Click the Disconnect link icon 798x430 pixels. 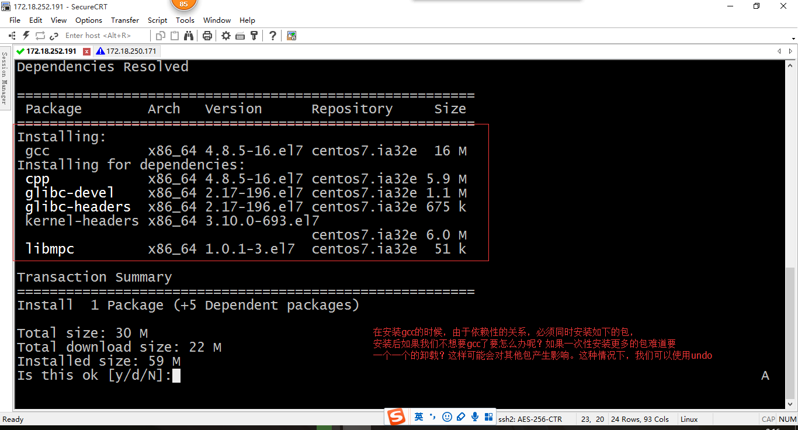tap(54, 36)
